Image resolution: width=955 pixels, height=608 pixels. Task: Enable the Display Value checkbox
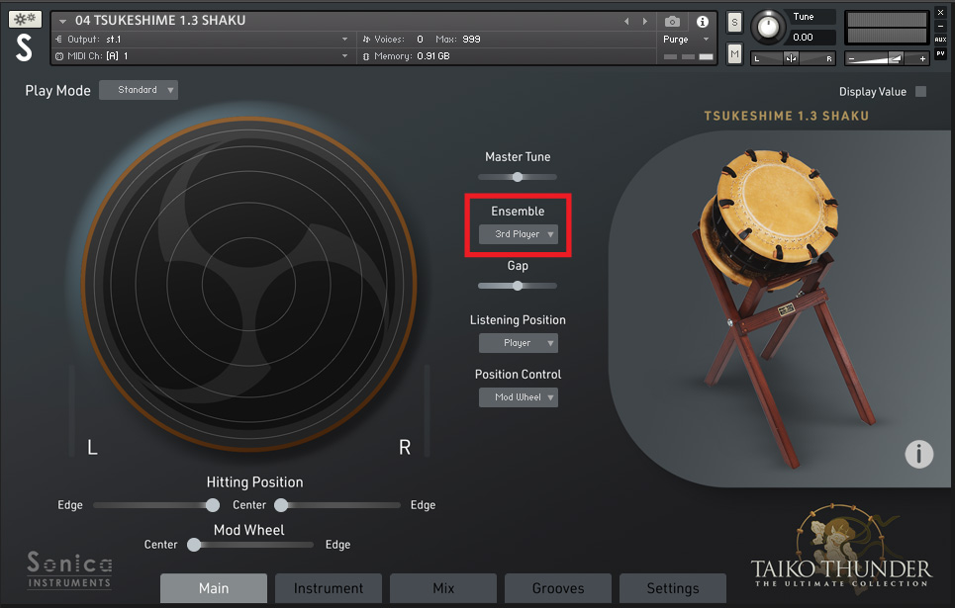[x=921, y=91]
